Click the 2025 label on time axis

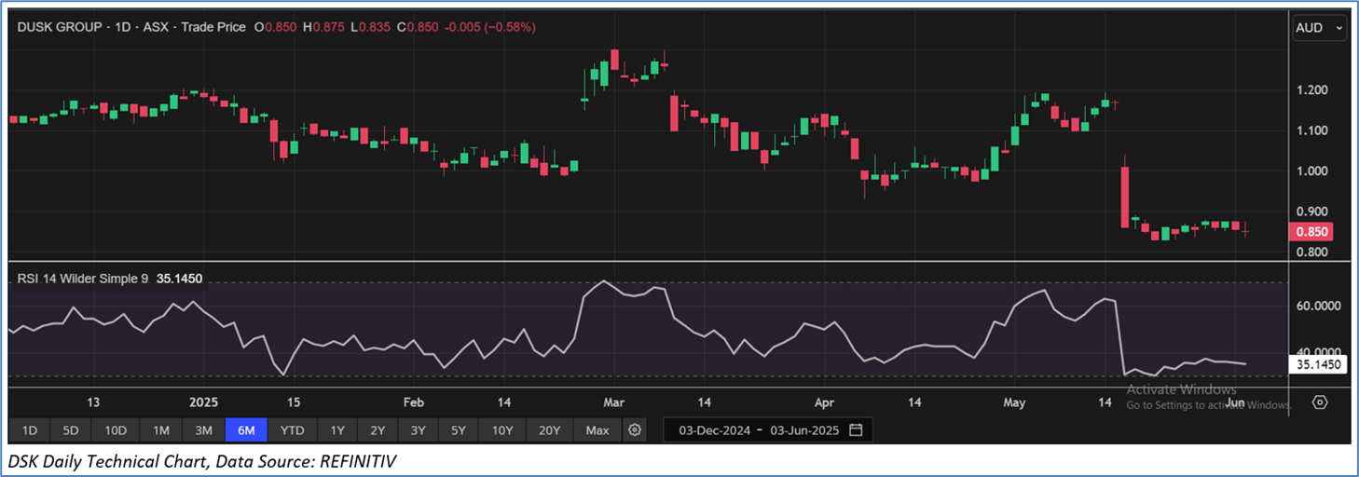[202, 402]
